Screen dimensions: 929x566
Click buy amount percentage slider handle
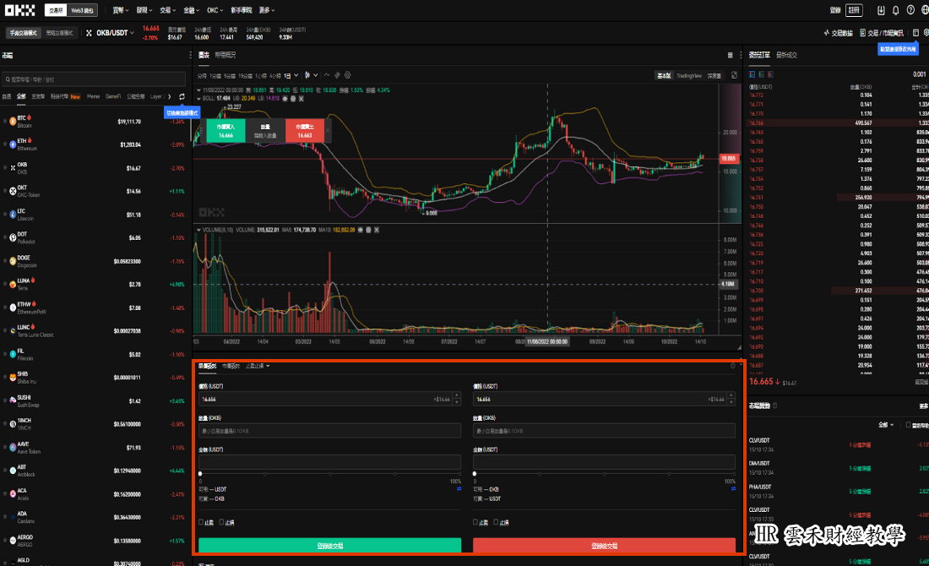(200, 474)
